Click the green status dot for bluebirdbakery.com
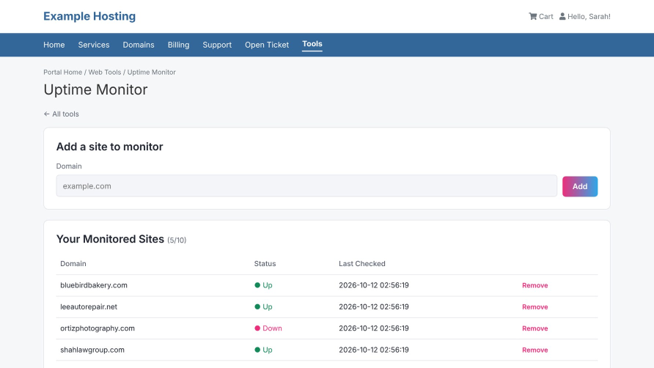The width and height of the screenshot is (654, 368). click(257, 285)
